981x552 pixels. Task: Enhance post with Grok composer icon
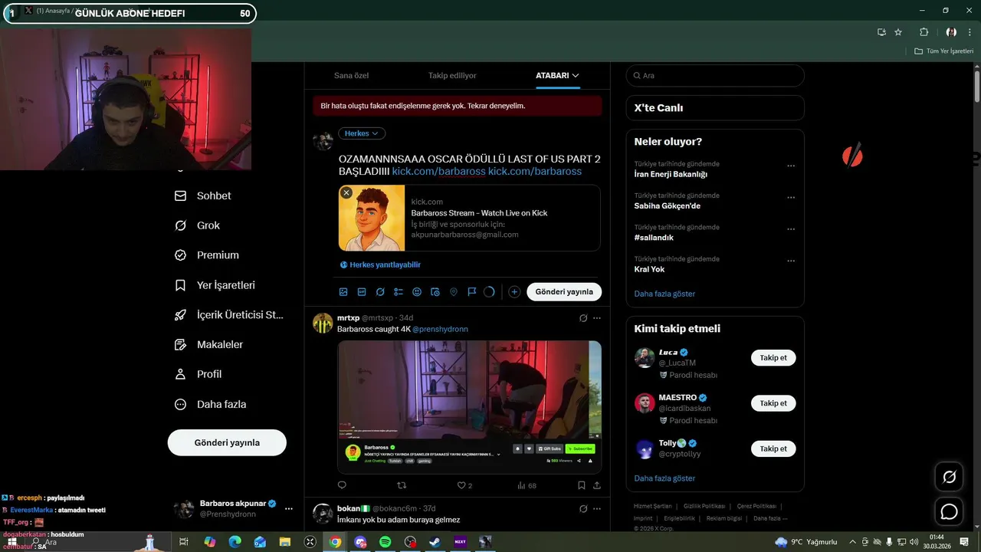click(x=380, y=292)
